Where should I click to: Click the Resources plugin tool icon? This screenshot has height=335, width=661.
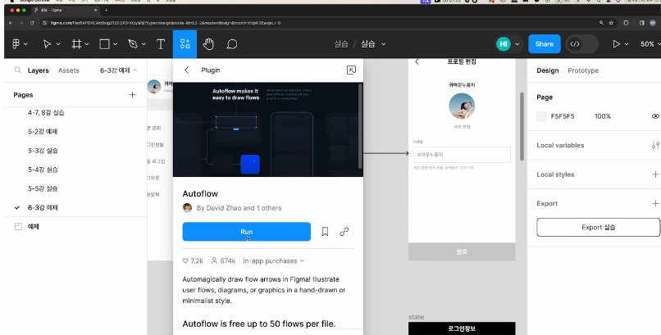(x=185, y=43)
